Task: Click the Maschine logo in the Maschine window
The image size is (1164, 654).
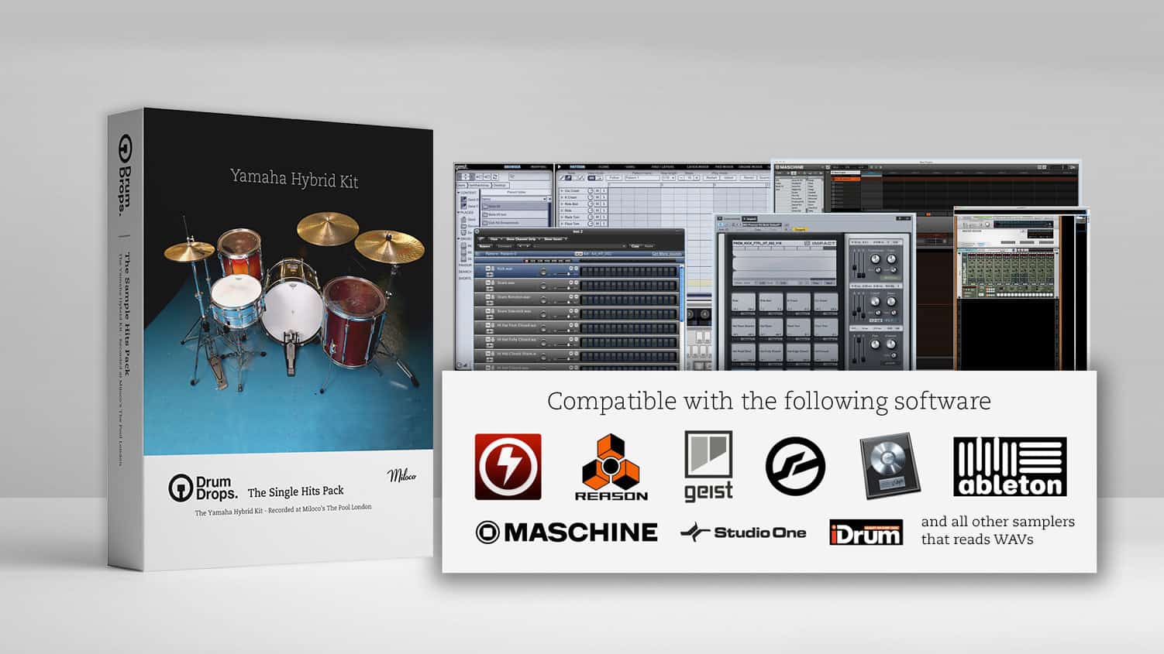Action: 790,167
